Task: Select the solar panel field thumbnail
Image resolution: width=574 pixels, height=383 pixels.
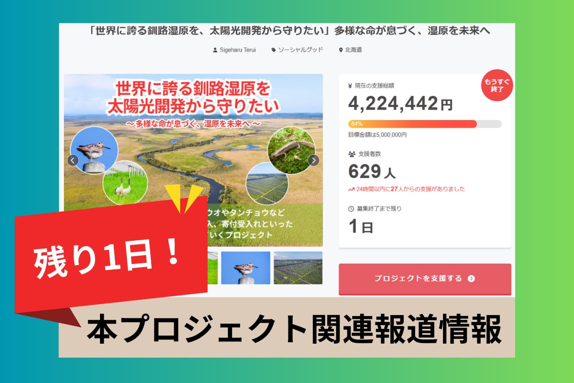Action: click(298, 268)
